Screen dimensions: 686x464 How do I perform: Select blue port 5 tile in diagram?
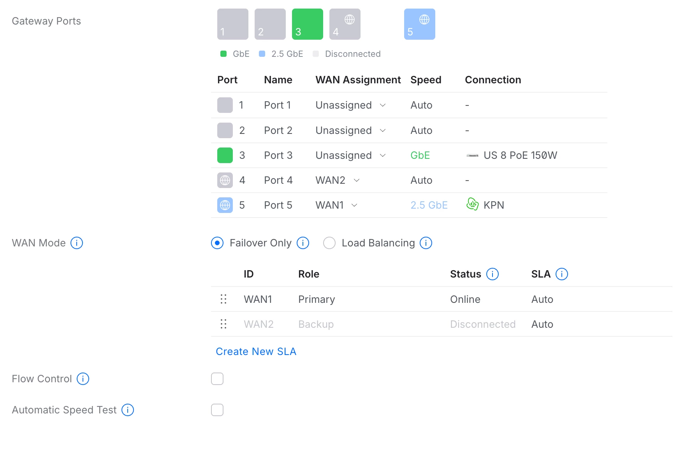420,24
